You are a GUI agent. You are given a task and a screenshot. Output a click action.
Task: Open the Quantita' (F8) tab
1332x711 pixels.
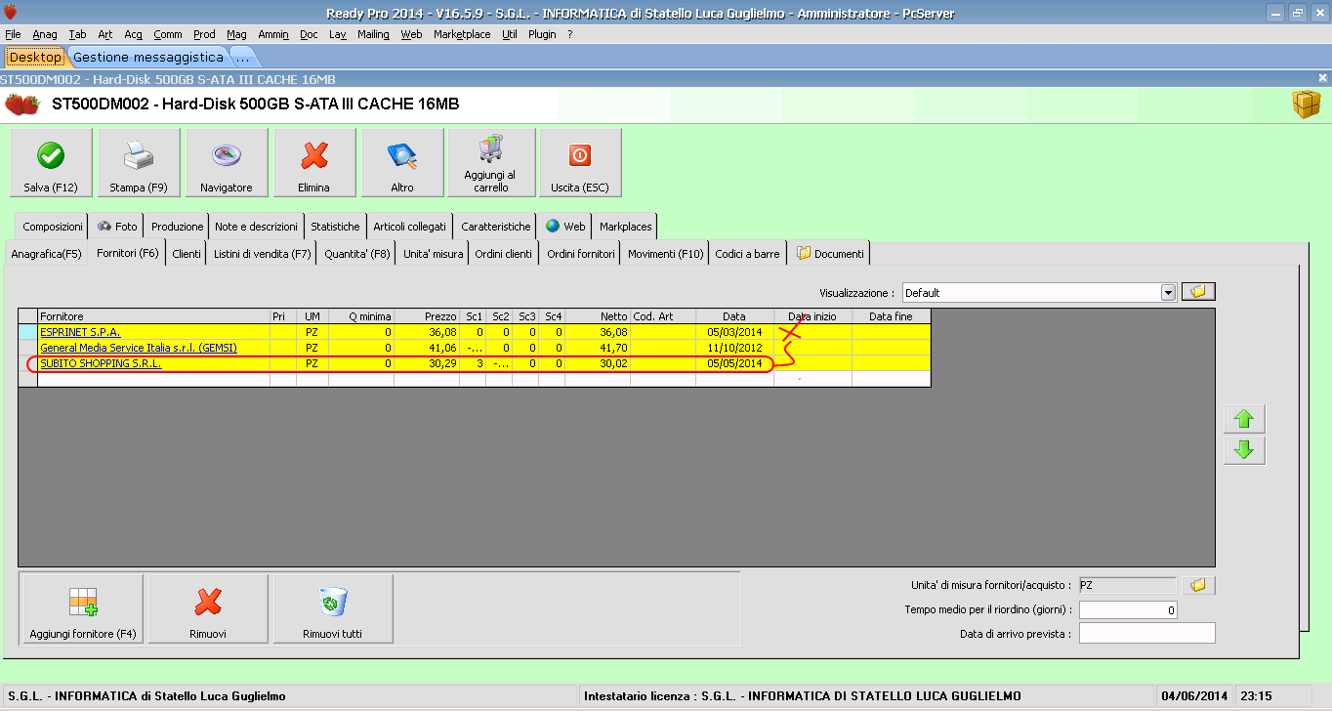click(x=357, y=254)
